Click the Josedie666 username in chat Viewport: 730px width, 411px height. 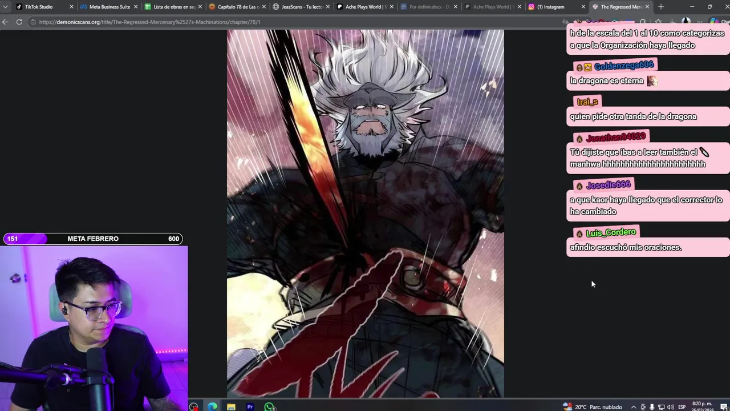tap(608, 185)
